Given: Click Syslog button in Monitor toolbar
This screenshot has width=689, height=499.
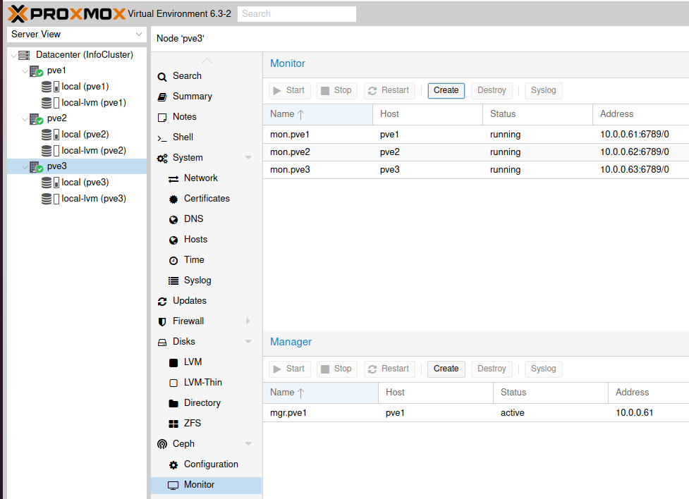Looking at the screenshot, I should tap(544, 90).
